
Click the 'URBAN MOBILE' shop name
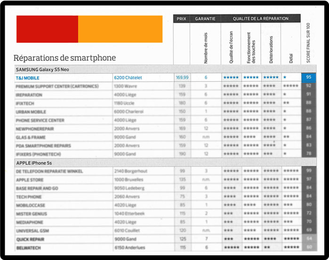pyautogui.click(x=31, y=112)
